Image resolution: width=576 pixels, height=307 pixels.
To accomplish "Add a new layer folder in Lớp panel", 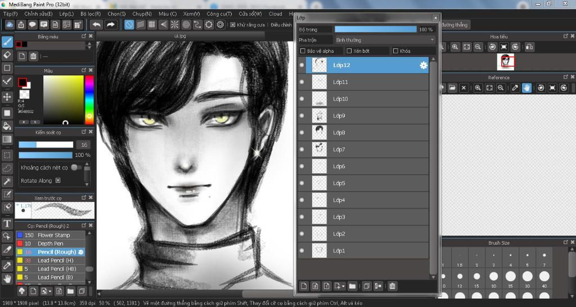I will coord(352,286).
